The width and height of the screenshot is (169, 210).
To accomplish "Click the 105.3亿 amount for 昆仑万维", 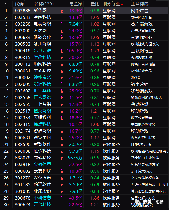I will tap(75, 51).
